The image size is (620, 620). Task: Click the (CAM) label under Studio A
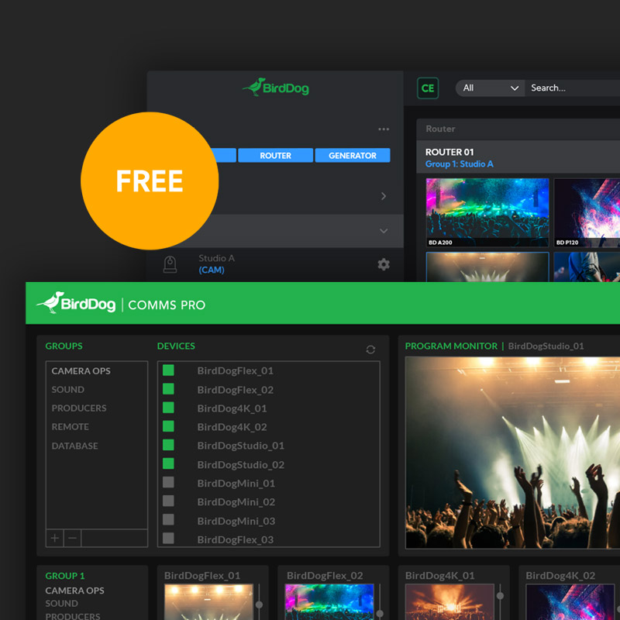pos(211,270)
